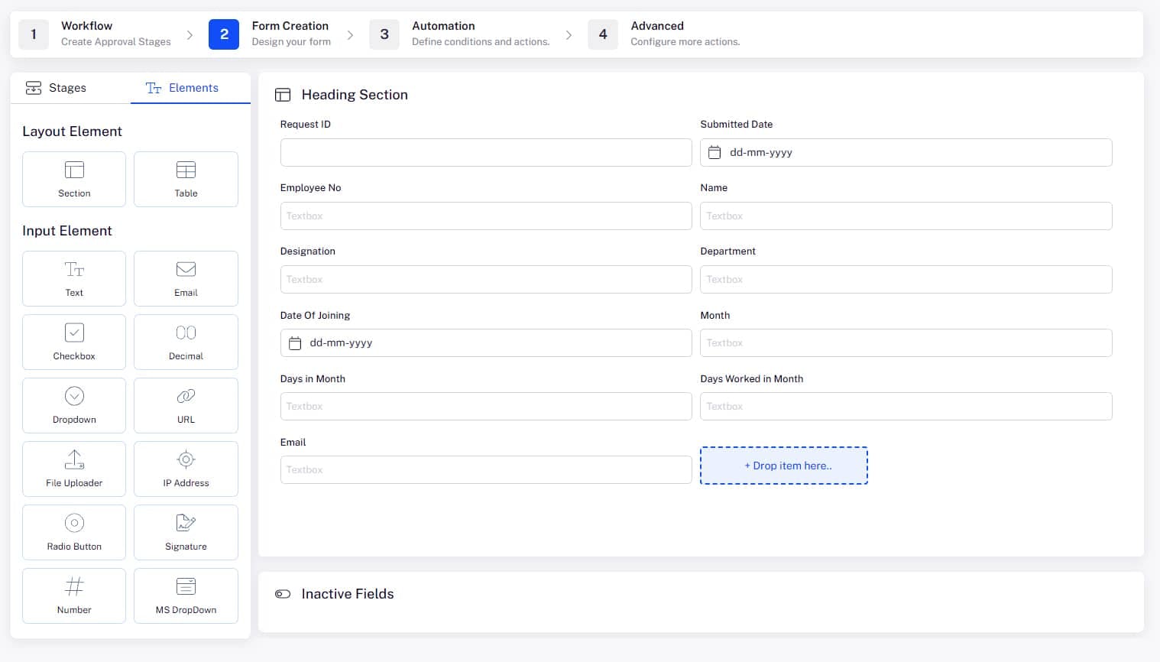Select the URL input element

[186, 405]
